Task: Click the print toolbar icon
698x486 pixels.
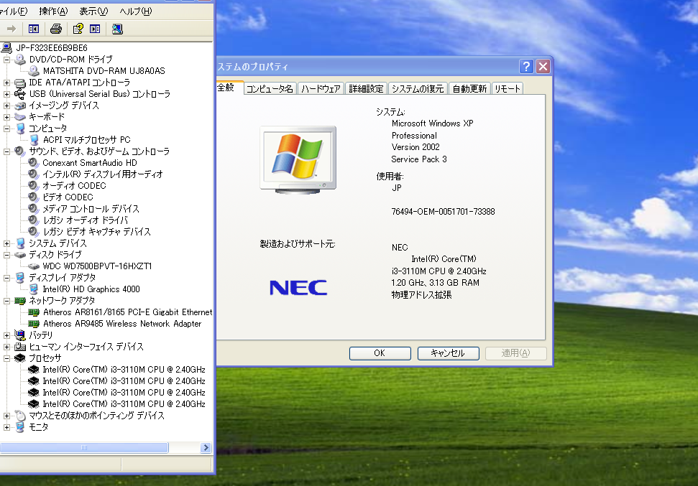Action: [x=55, y=29]
